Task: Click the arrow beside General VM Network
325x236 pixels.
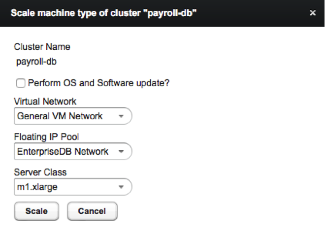Action: coord(121,117)
